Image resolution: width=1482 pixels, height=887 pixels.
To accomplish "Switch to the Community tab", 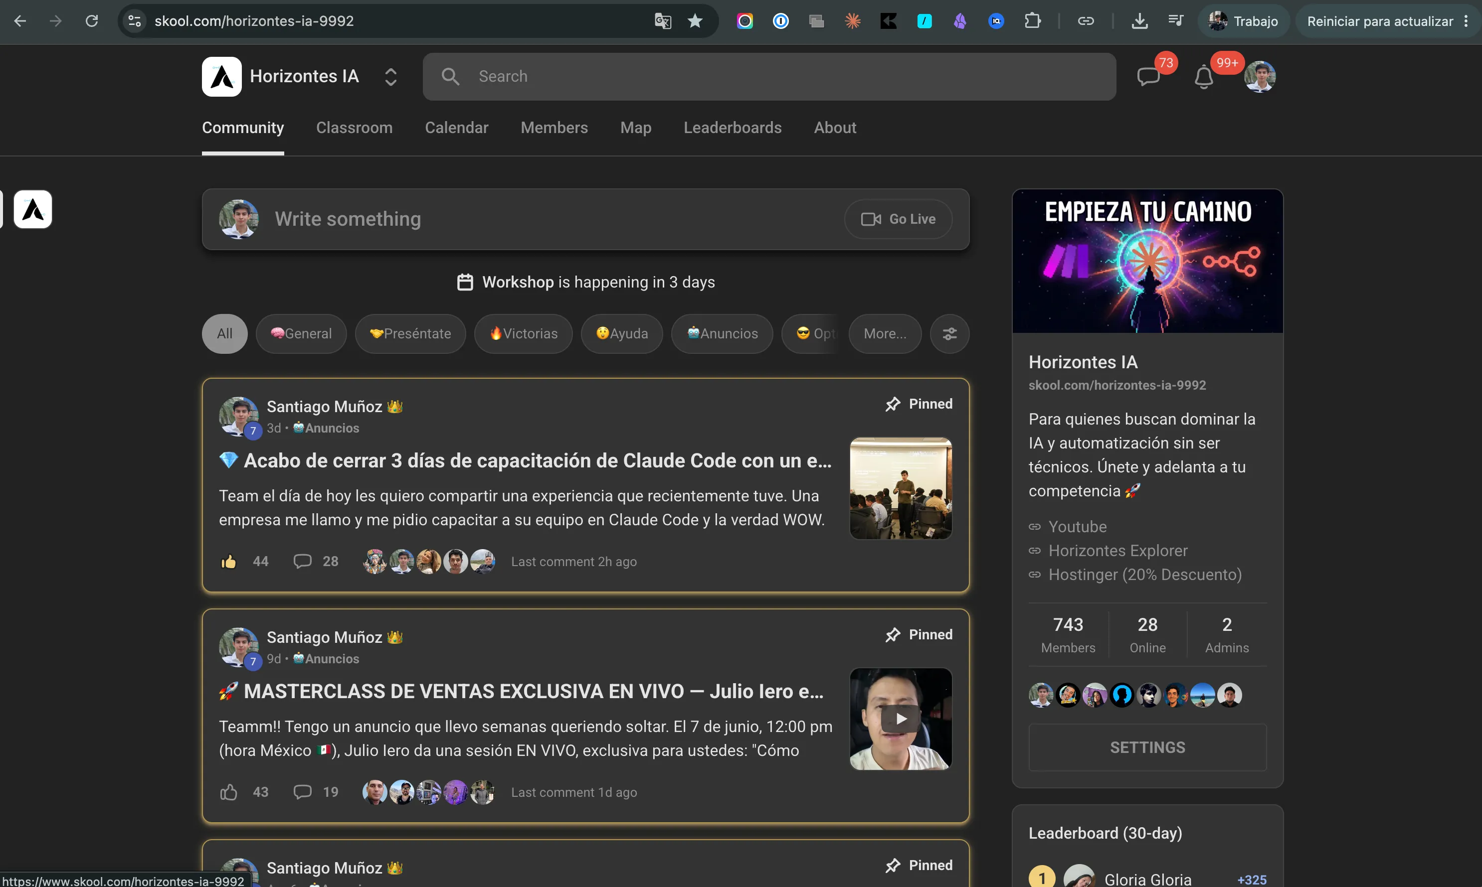I will tap(243, 128).
